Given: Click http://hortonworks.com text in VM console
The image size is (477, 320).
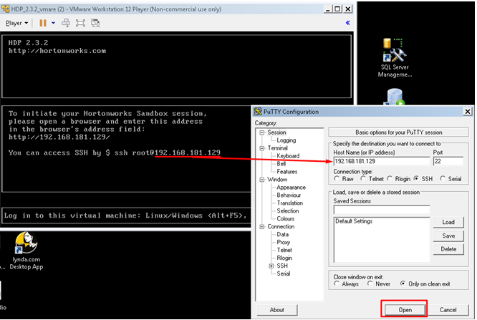Looking at the screenshot, I should point(57,51).
